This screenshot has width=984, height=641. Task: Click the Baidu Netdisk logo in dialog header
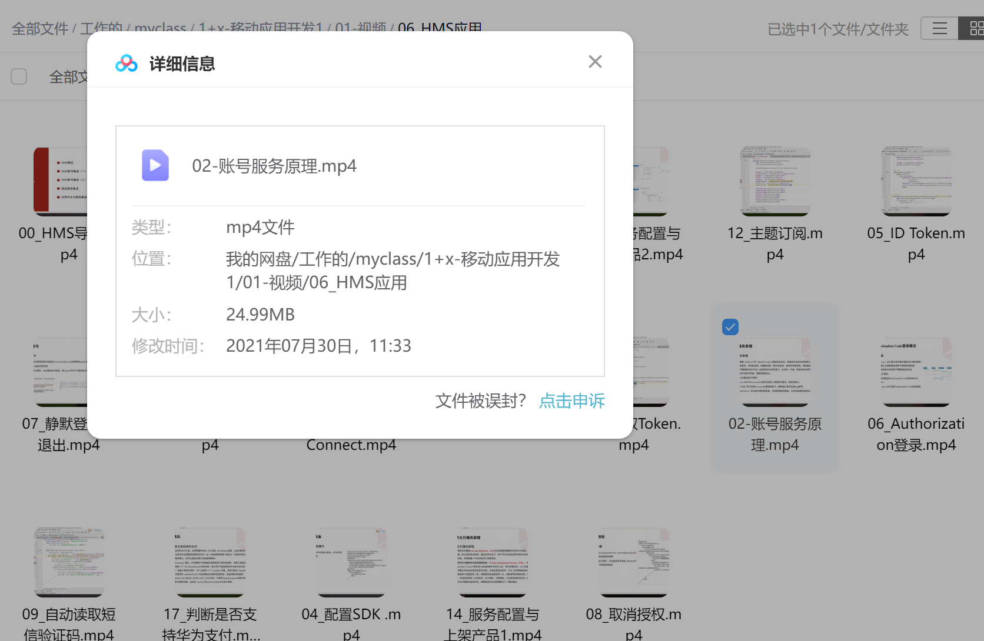[127, 64]
